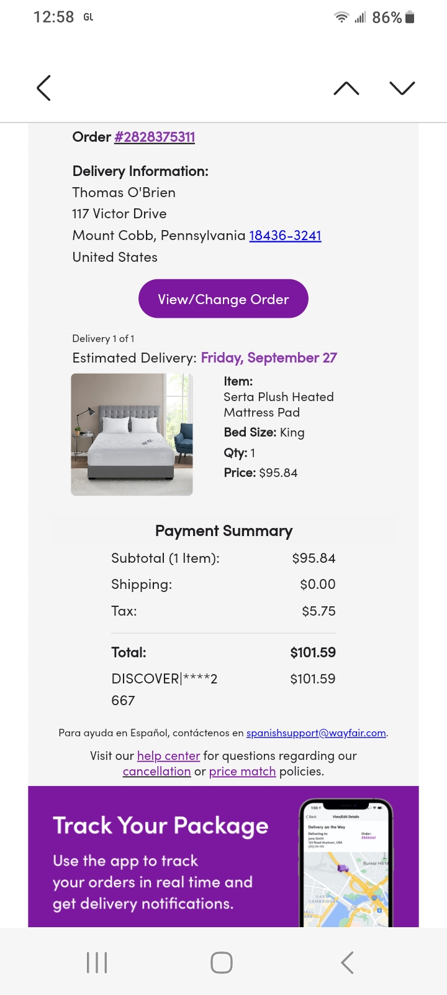Open the cancellation policy link

click(156, 771)
